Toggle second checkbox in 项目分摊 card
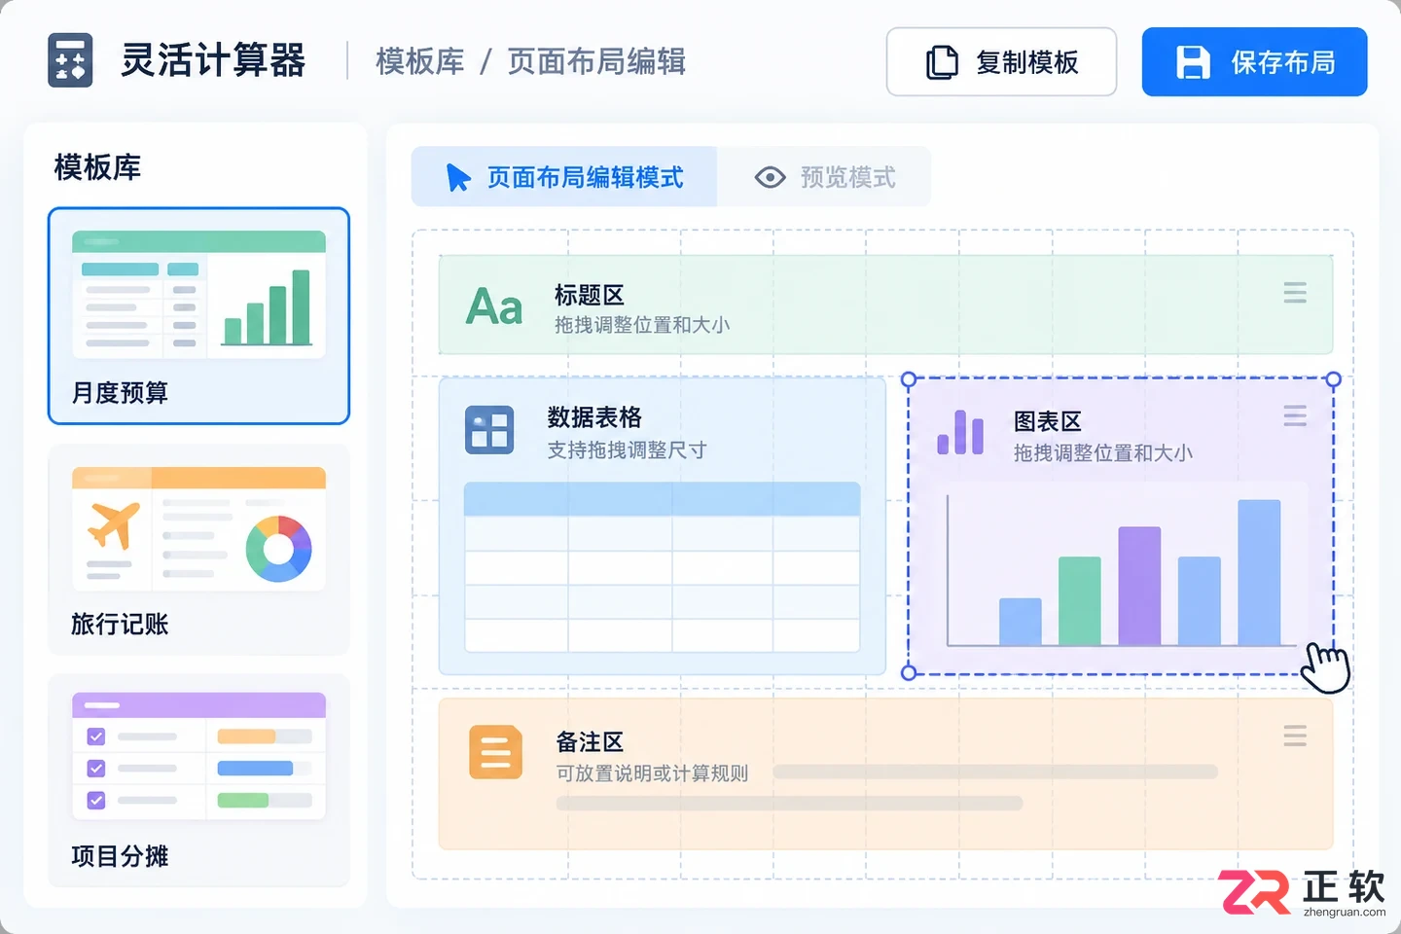1401x934 pixels. 96,769
